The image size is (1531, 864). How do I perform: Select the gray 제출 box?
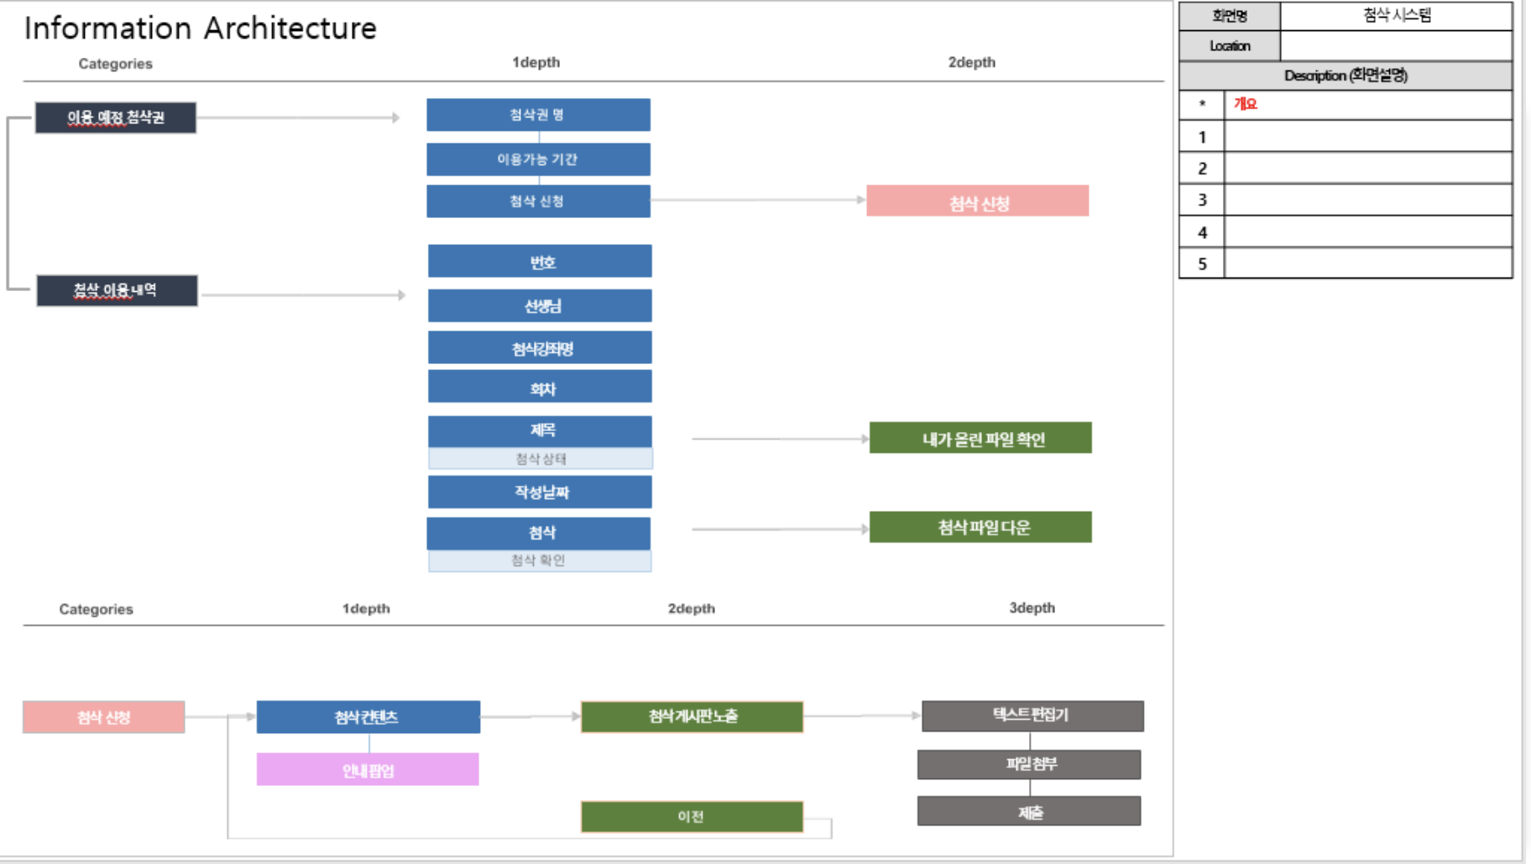tap(1029, 812)
